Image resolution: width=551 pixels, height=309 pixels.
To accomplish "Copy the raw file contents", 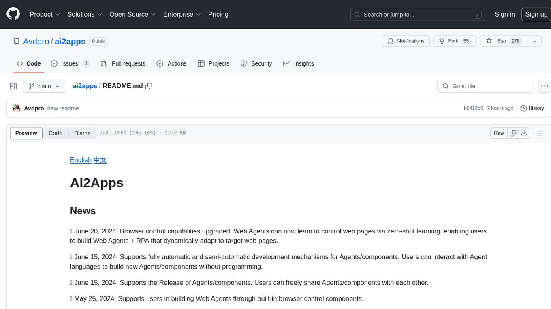I will 513,133.
